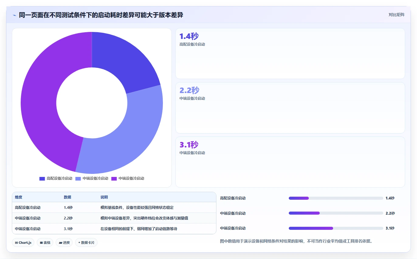Click the page title 同一页面在不同测试条件下

pos(101,15)
